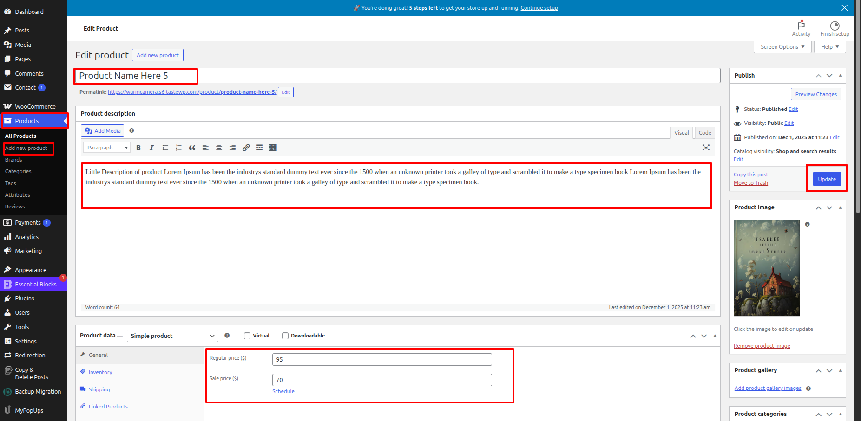Click the product image thumbnail
The image size is (861, 421).
pos(767,268)
